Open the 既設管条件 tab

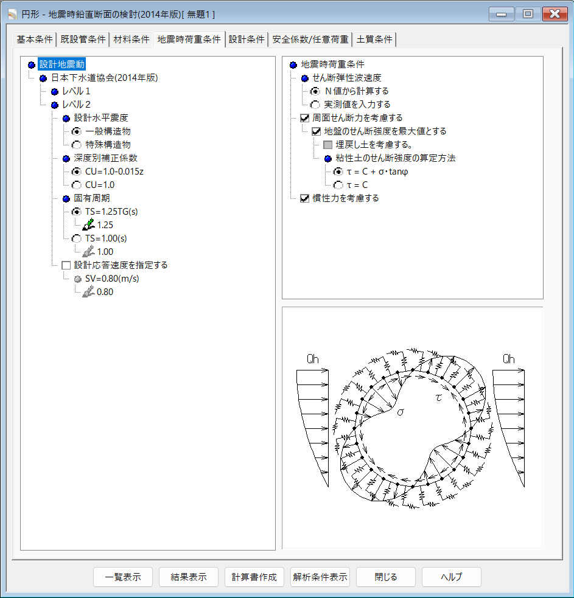(x=83, y=40)
